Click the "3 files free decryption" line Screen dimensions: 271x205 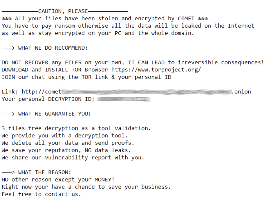pos(76,128)
